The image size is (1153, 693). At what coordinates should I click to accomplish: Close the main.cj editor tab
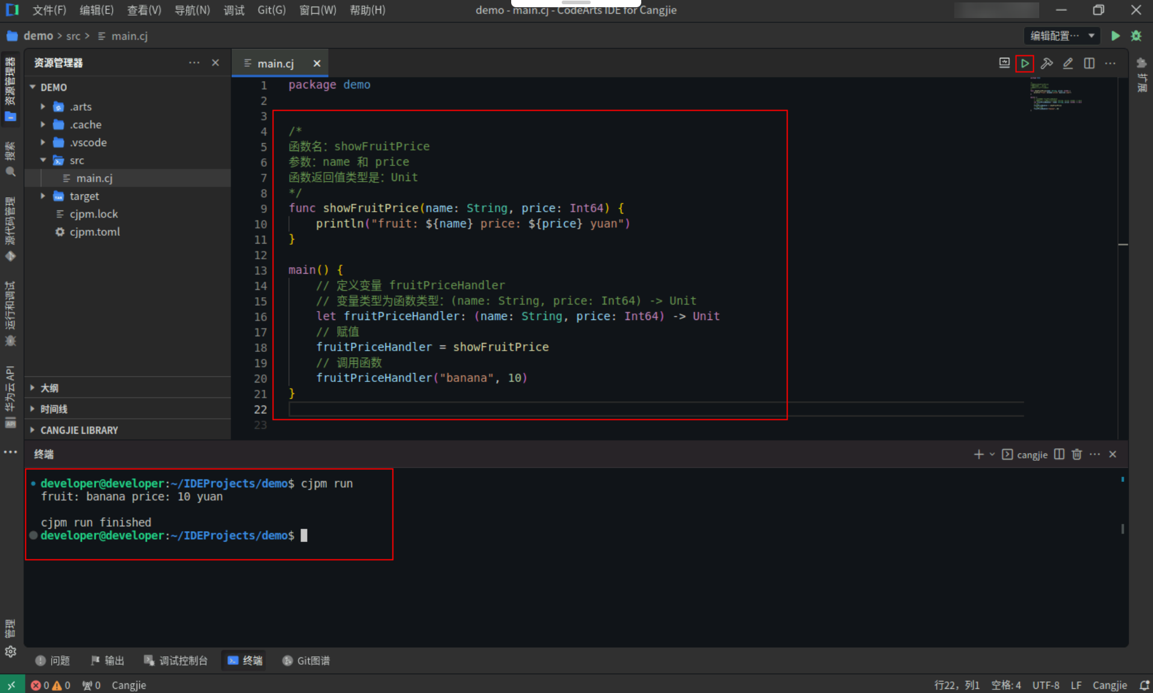[317, 63]
